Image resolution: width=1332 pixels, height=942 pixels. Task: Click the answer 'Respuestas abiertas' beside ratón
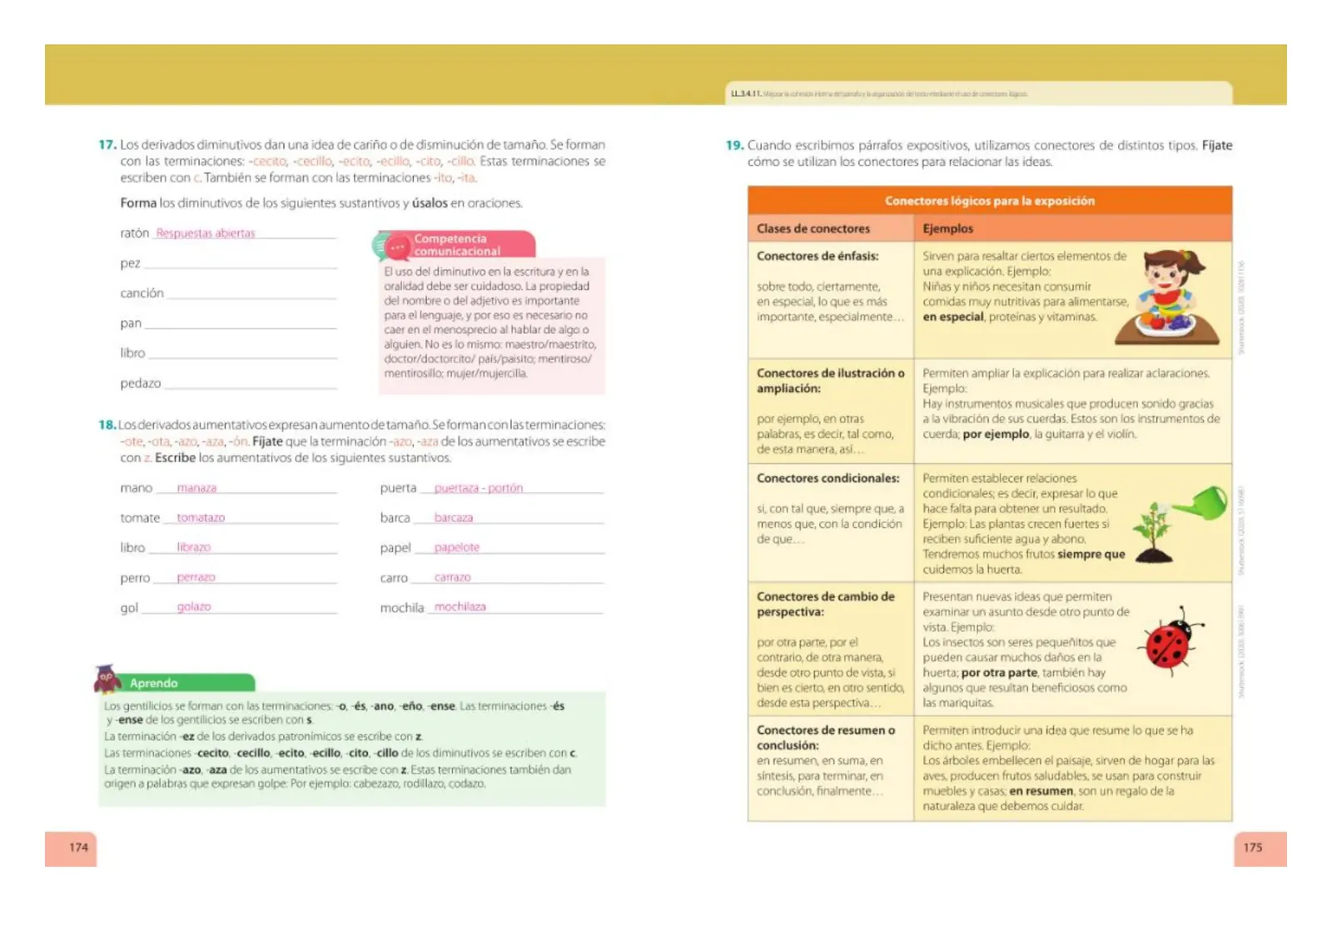206,233
